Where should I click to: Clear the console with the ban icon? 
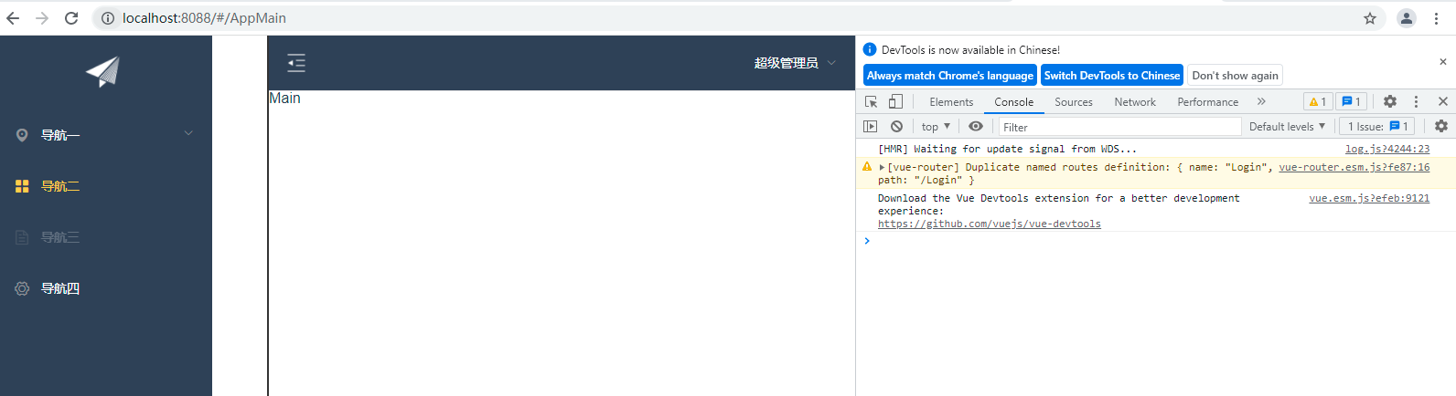pyautogui.click(x=897, y=127)
